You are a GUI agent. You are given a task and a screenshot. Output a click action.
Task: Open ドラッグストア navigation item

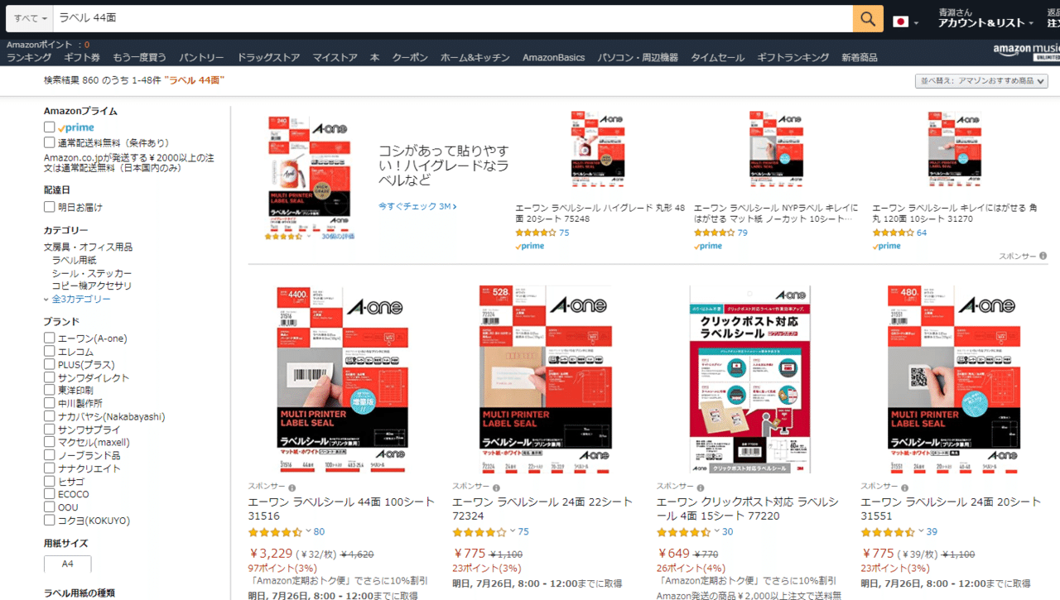268,57
